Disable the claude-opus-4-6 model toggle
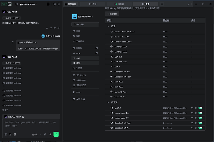This screenshot has width=214, height=142. (x=200, y=113)
